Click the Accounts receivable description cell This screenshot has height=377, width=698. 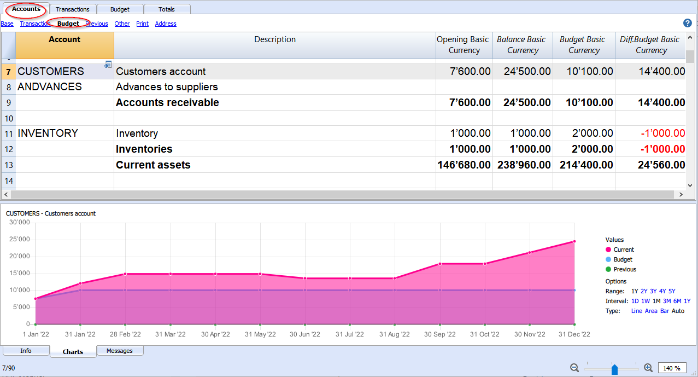[275, 103]
